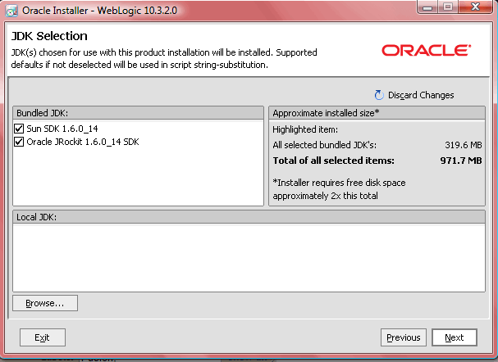Click the Oracle Installer title bar icon
This screenshot has width=498, height=362.
pos(11,11)
